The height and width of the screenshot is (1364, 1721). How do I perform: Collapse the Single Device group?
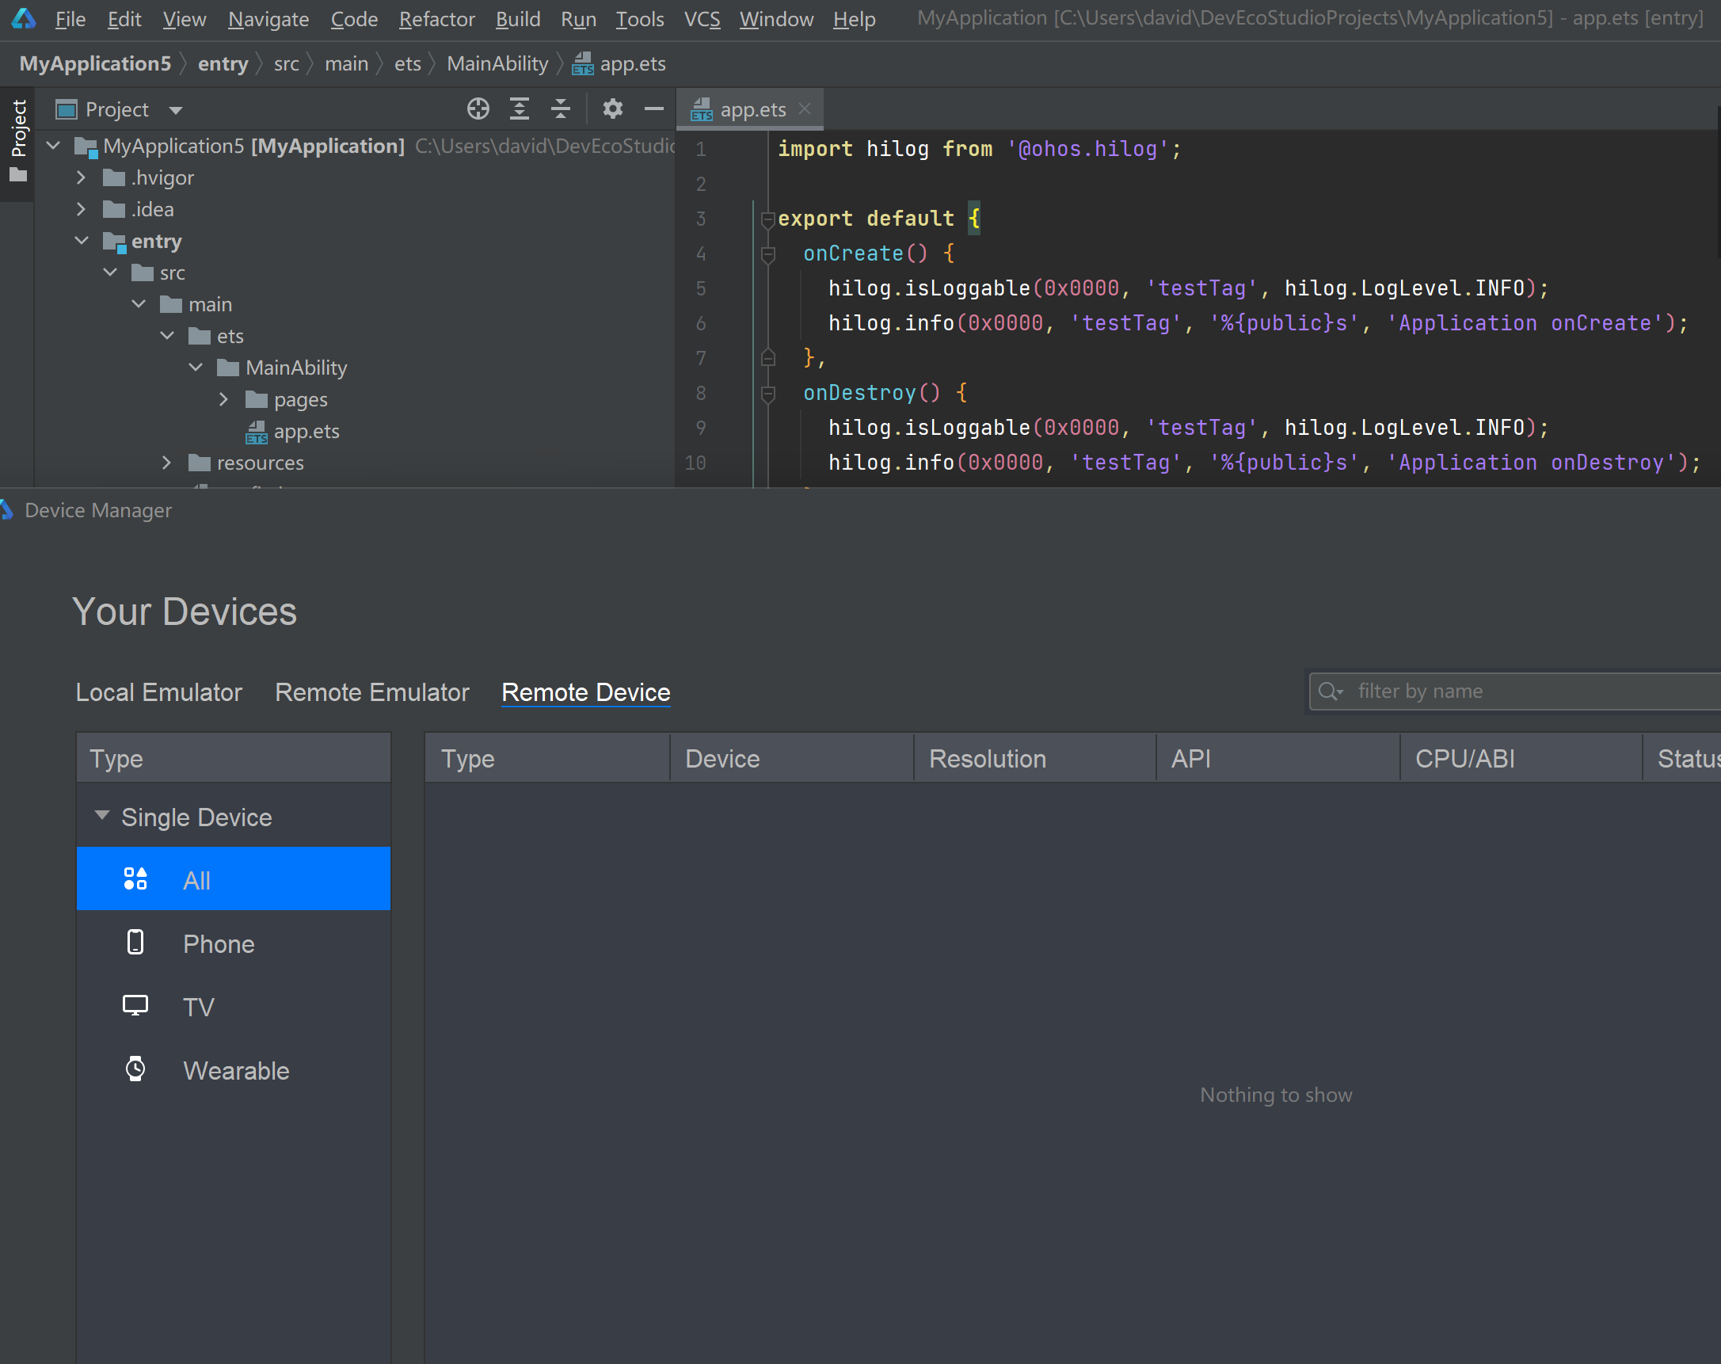pos(101,815)
